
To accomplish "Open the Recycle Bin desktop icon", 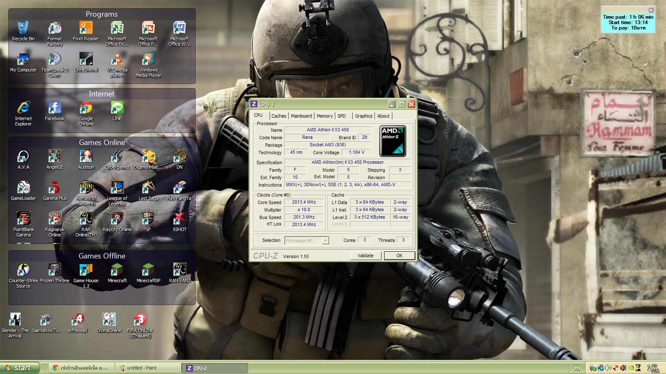I will click(x=23, y=31).
